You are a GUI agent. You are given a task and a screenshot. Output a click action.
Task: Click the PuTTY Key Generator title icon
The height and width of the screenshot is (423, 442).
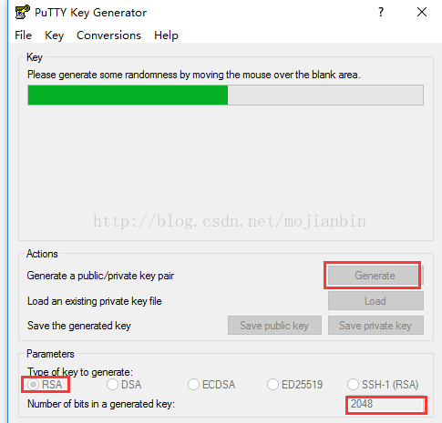tap(22, 12)
